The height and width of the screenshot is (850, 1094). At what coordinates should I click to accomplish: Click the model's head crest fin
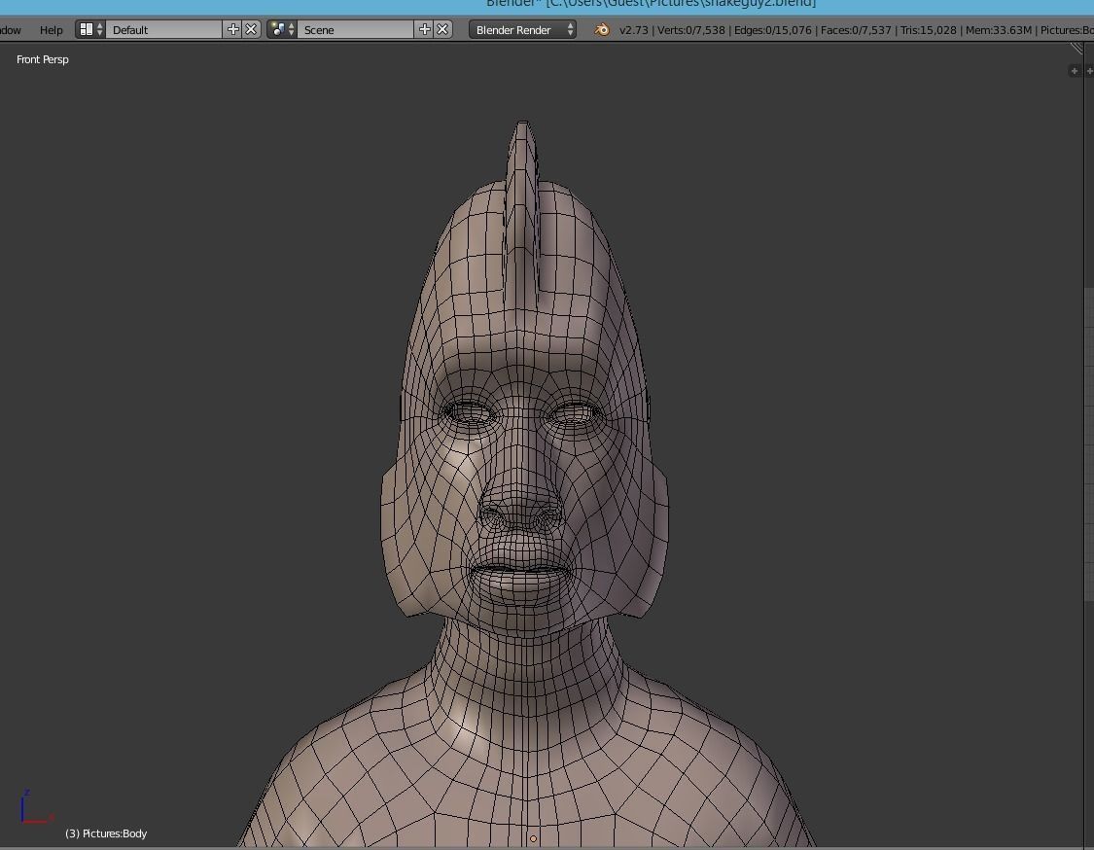coord(522,216)
